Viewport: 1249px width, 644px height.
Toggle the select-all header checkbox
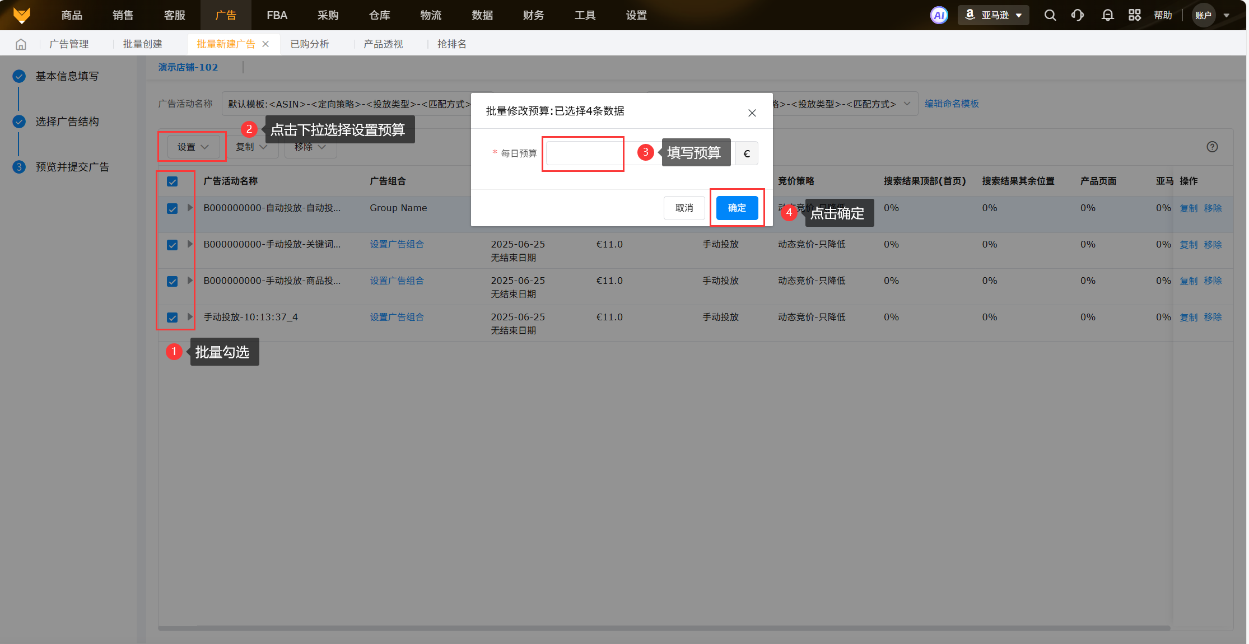[x=173, y=181]
